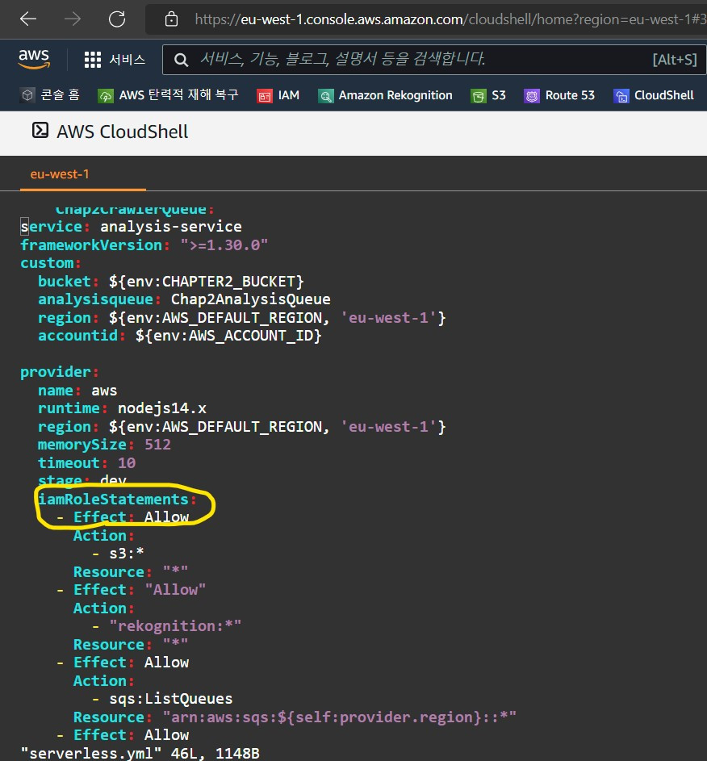Open the 콘솔 홈 shortcut
The width and height of the screenshot is (707, 761).
click(60, 95)
